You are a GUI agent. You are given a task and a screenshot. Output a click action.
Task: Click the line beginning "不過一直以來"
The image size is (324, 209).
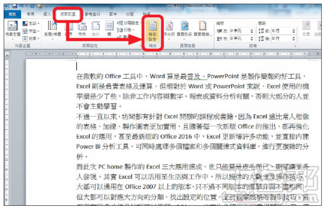(x=193, y=117)
